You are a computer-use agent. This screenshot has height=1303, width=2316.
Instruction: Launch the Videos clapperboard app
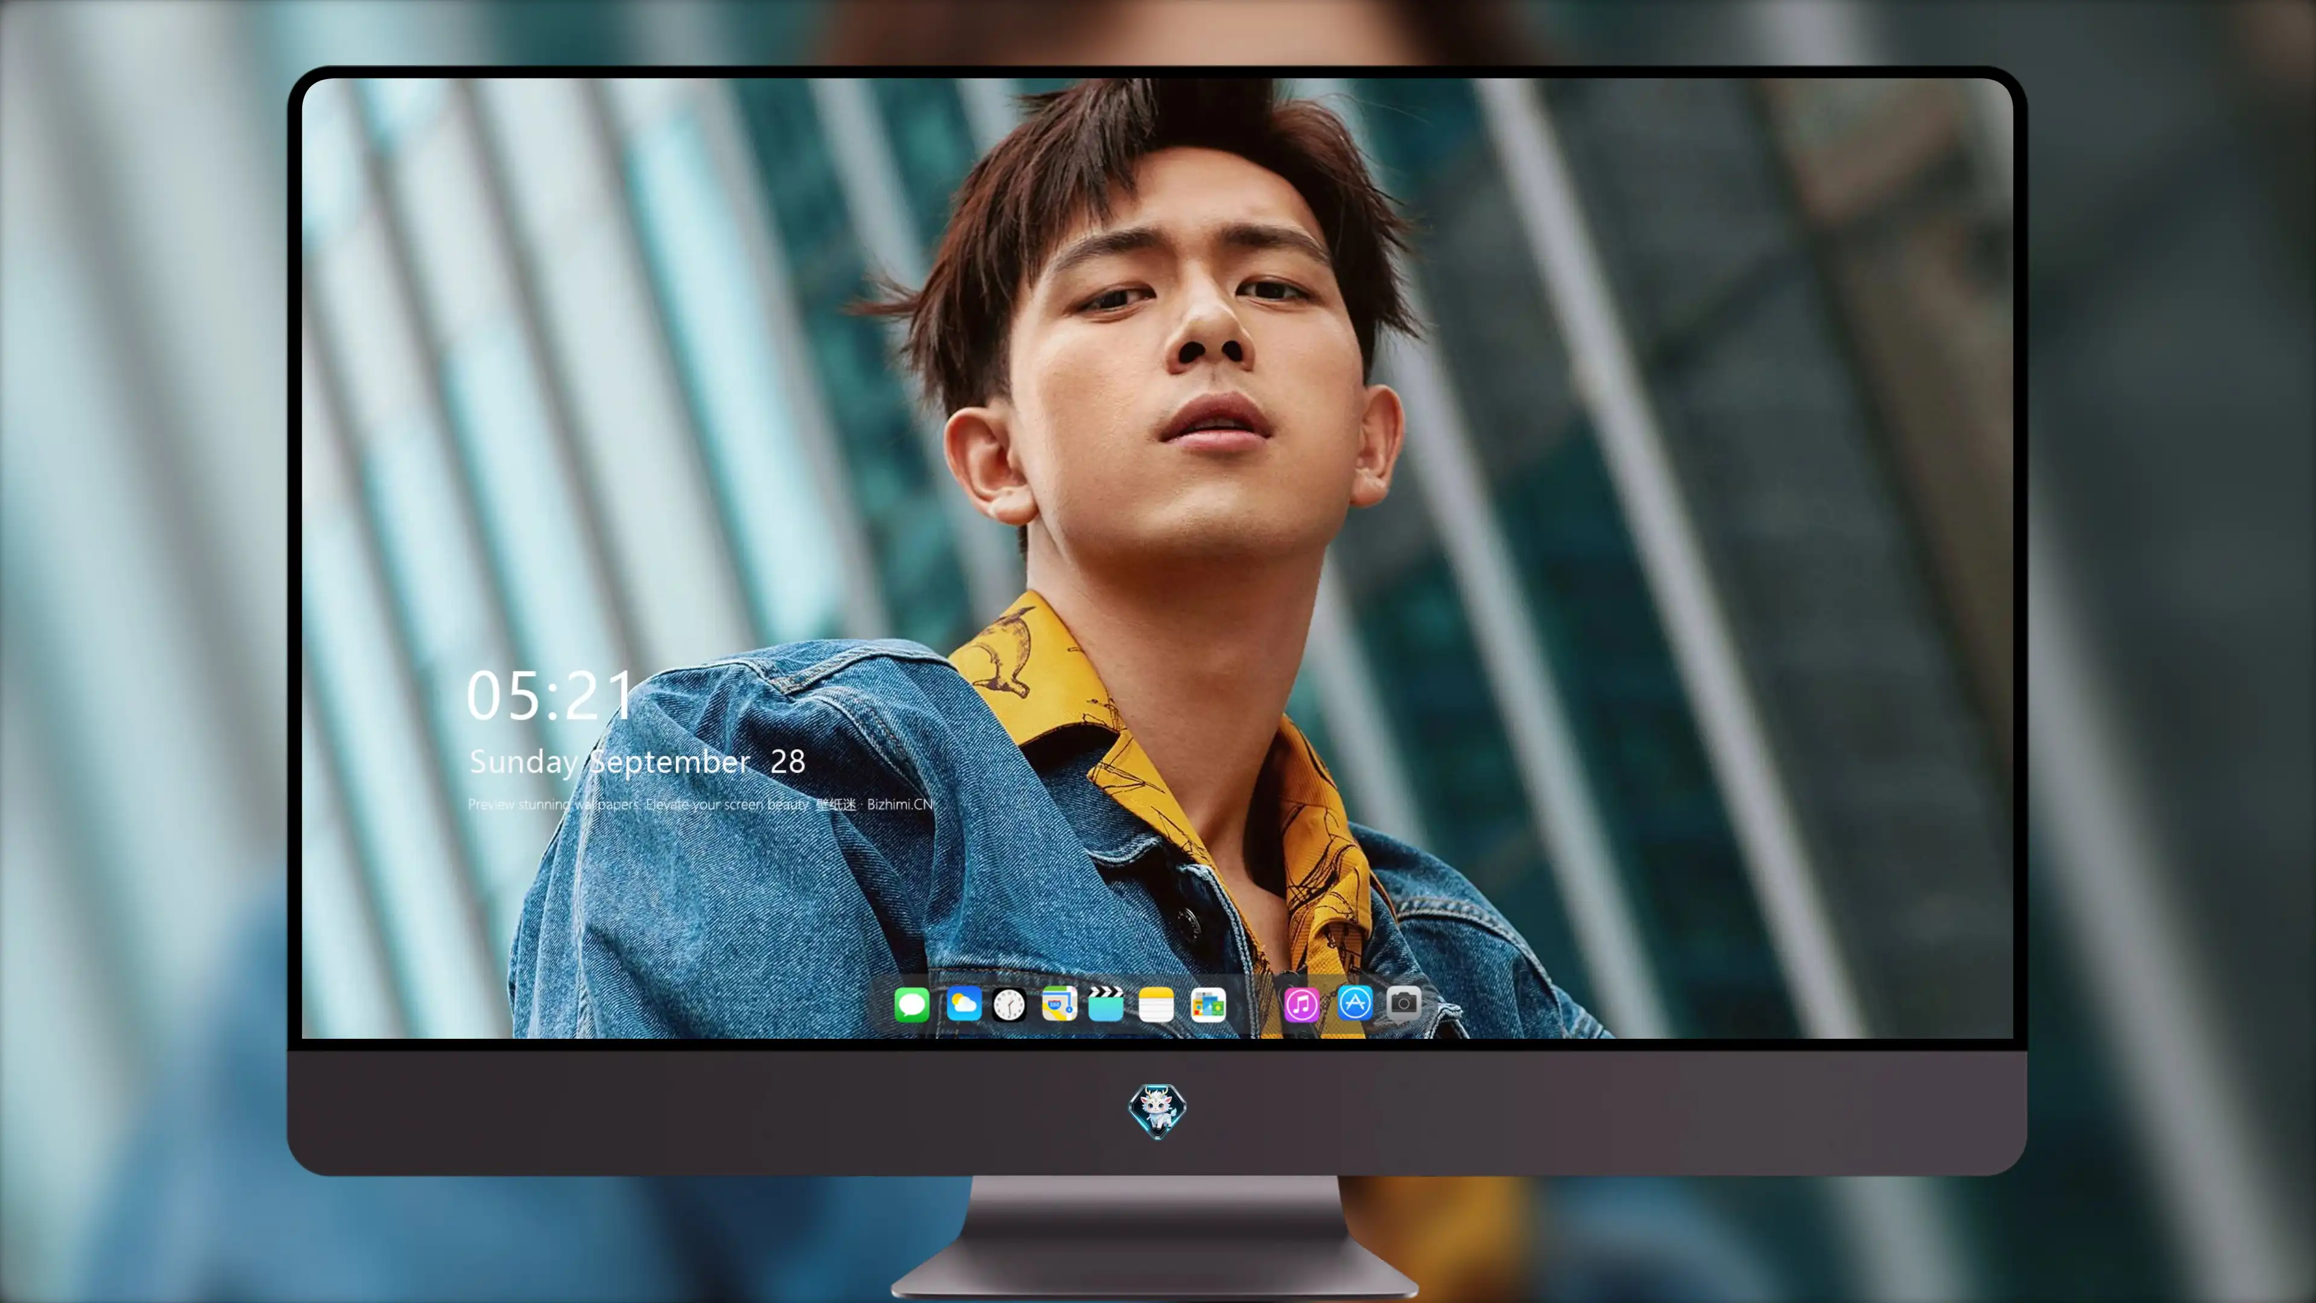pyautogui.click(x=1106, y=1004)
